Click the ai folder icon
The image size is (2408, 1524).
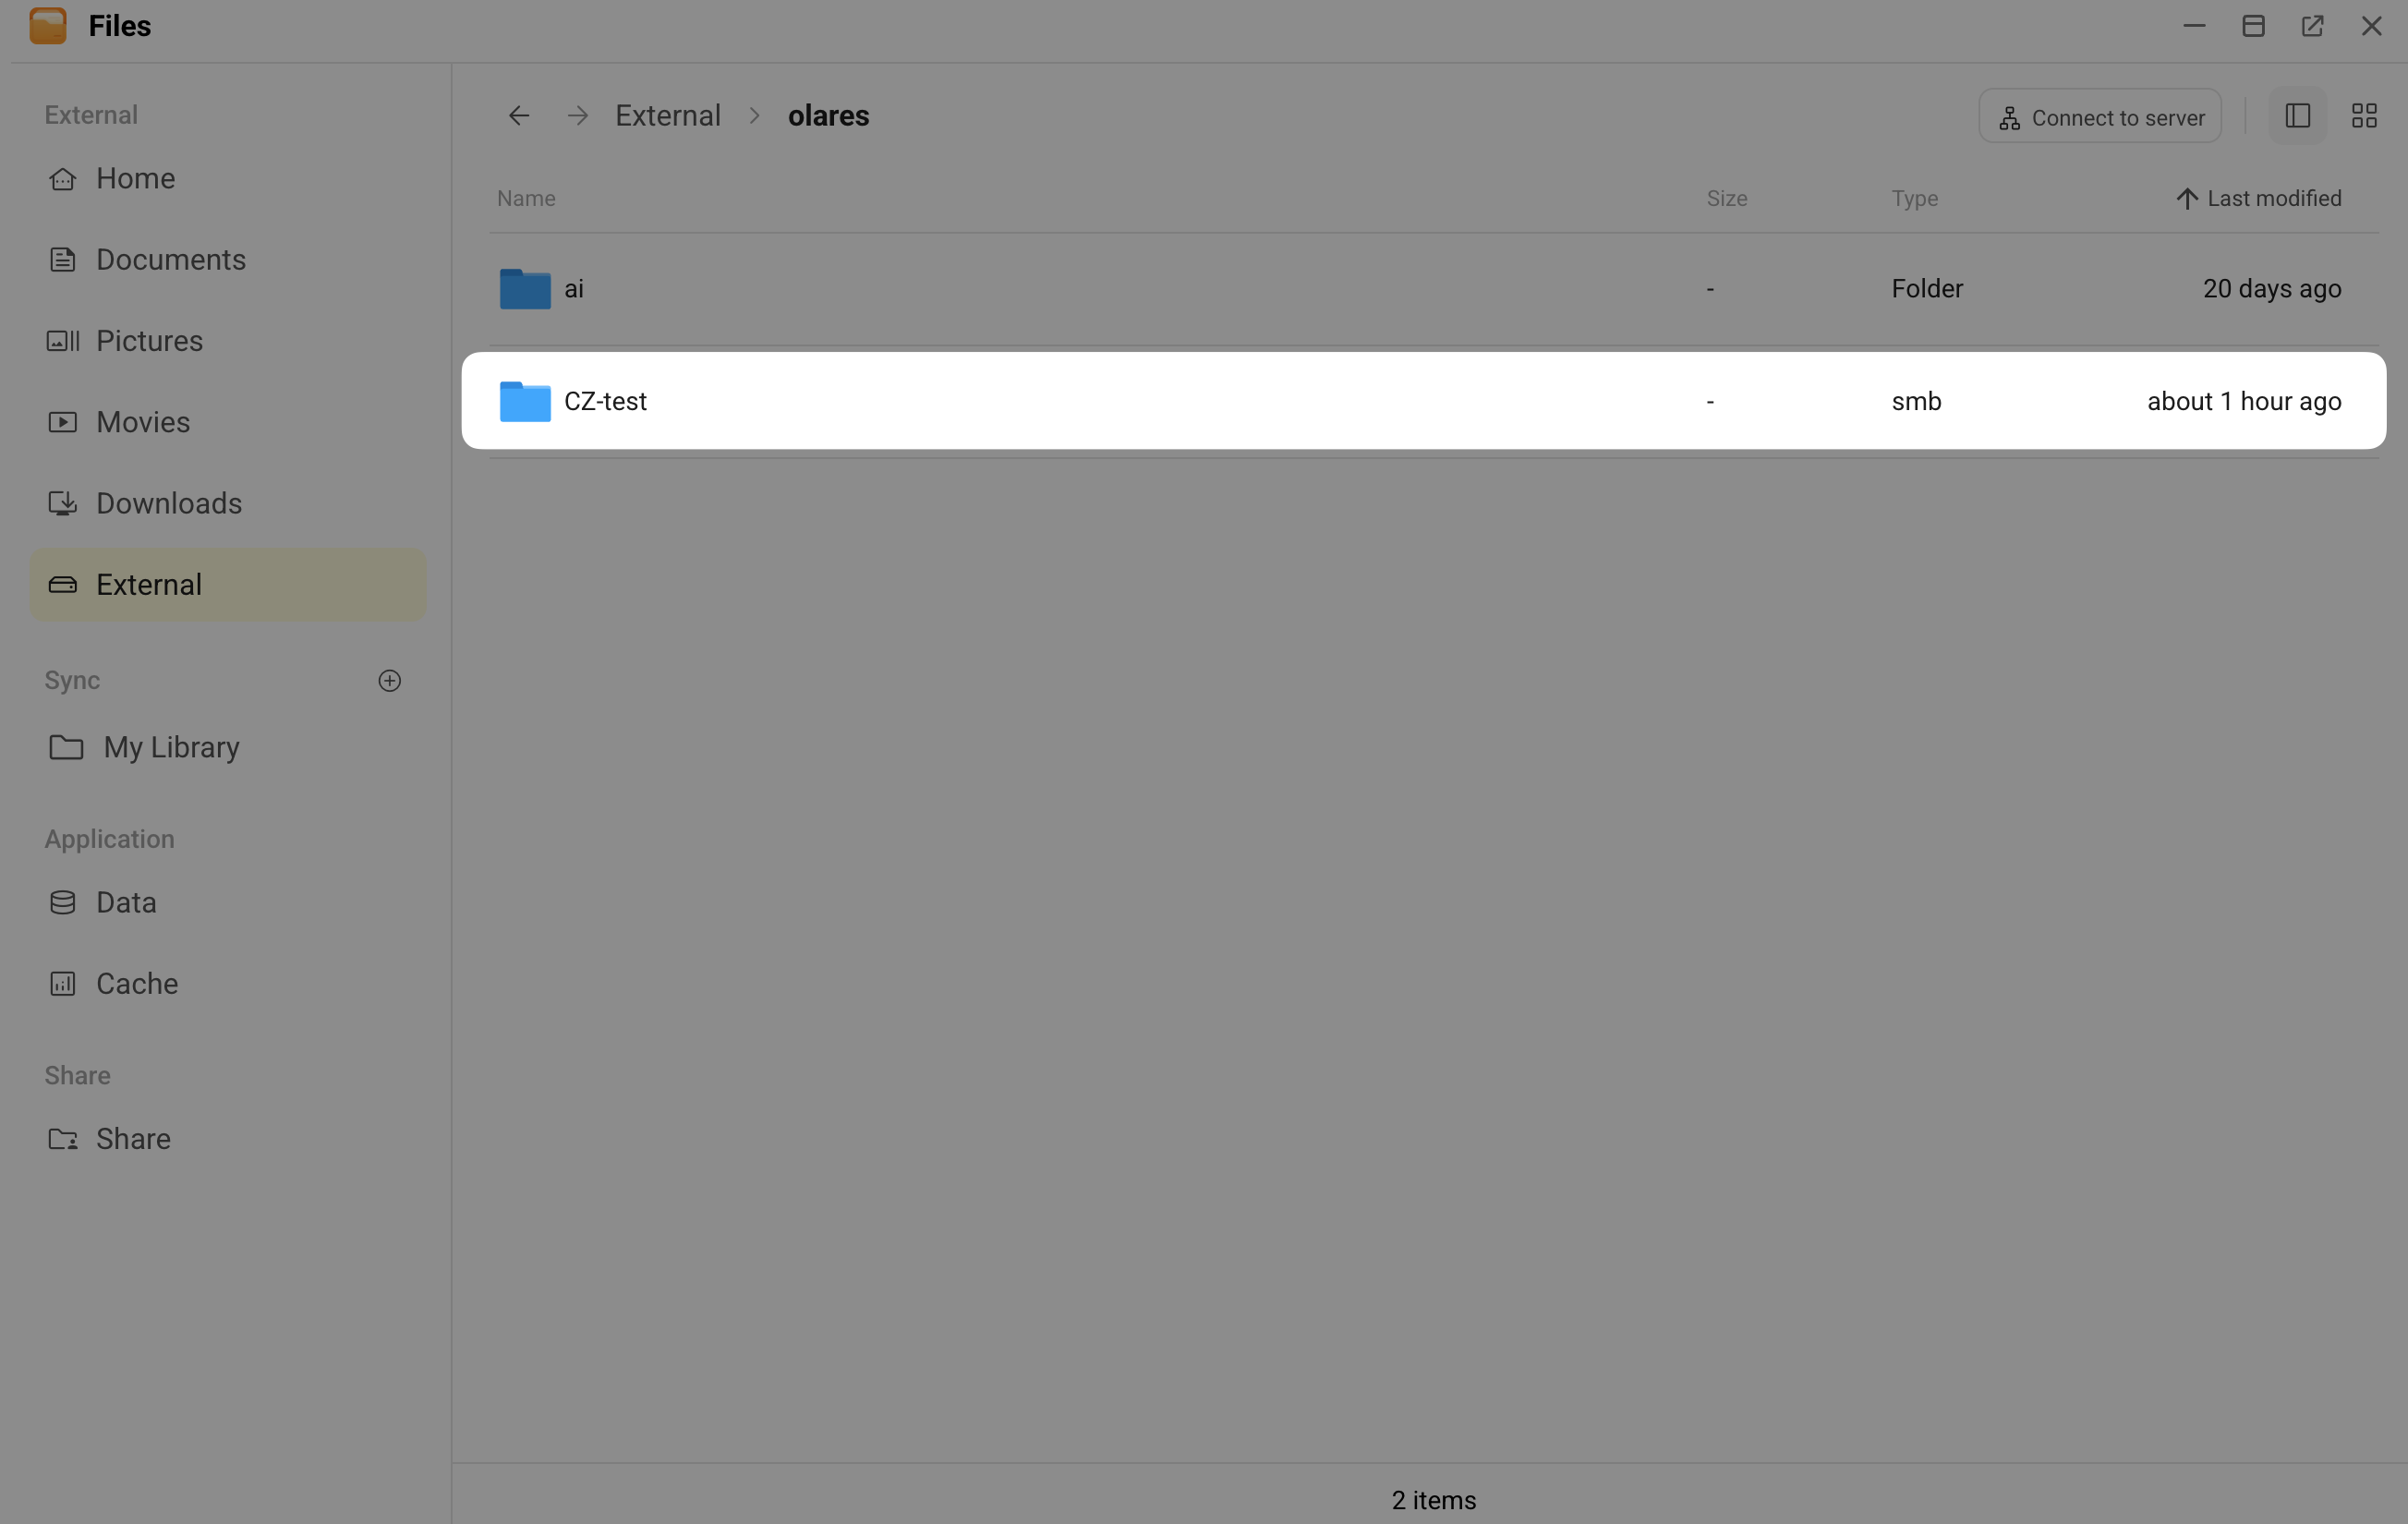pos(525,289)
